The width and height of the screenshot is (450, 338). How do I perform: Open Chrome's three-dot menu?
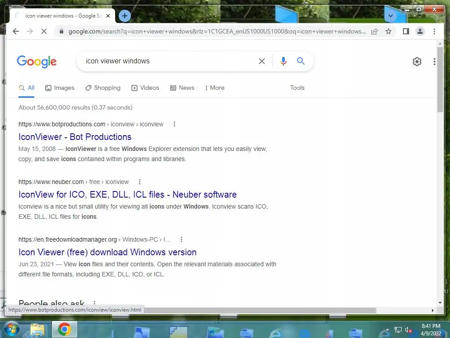click(x=434, y=31)
